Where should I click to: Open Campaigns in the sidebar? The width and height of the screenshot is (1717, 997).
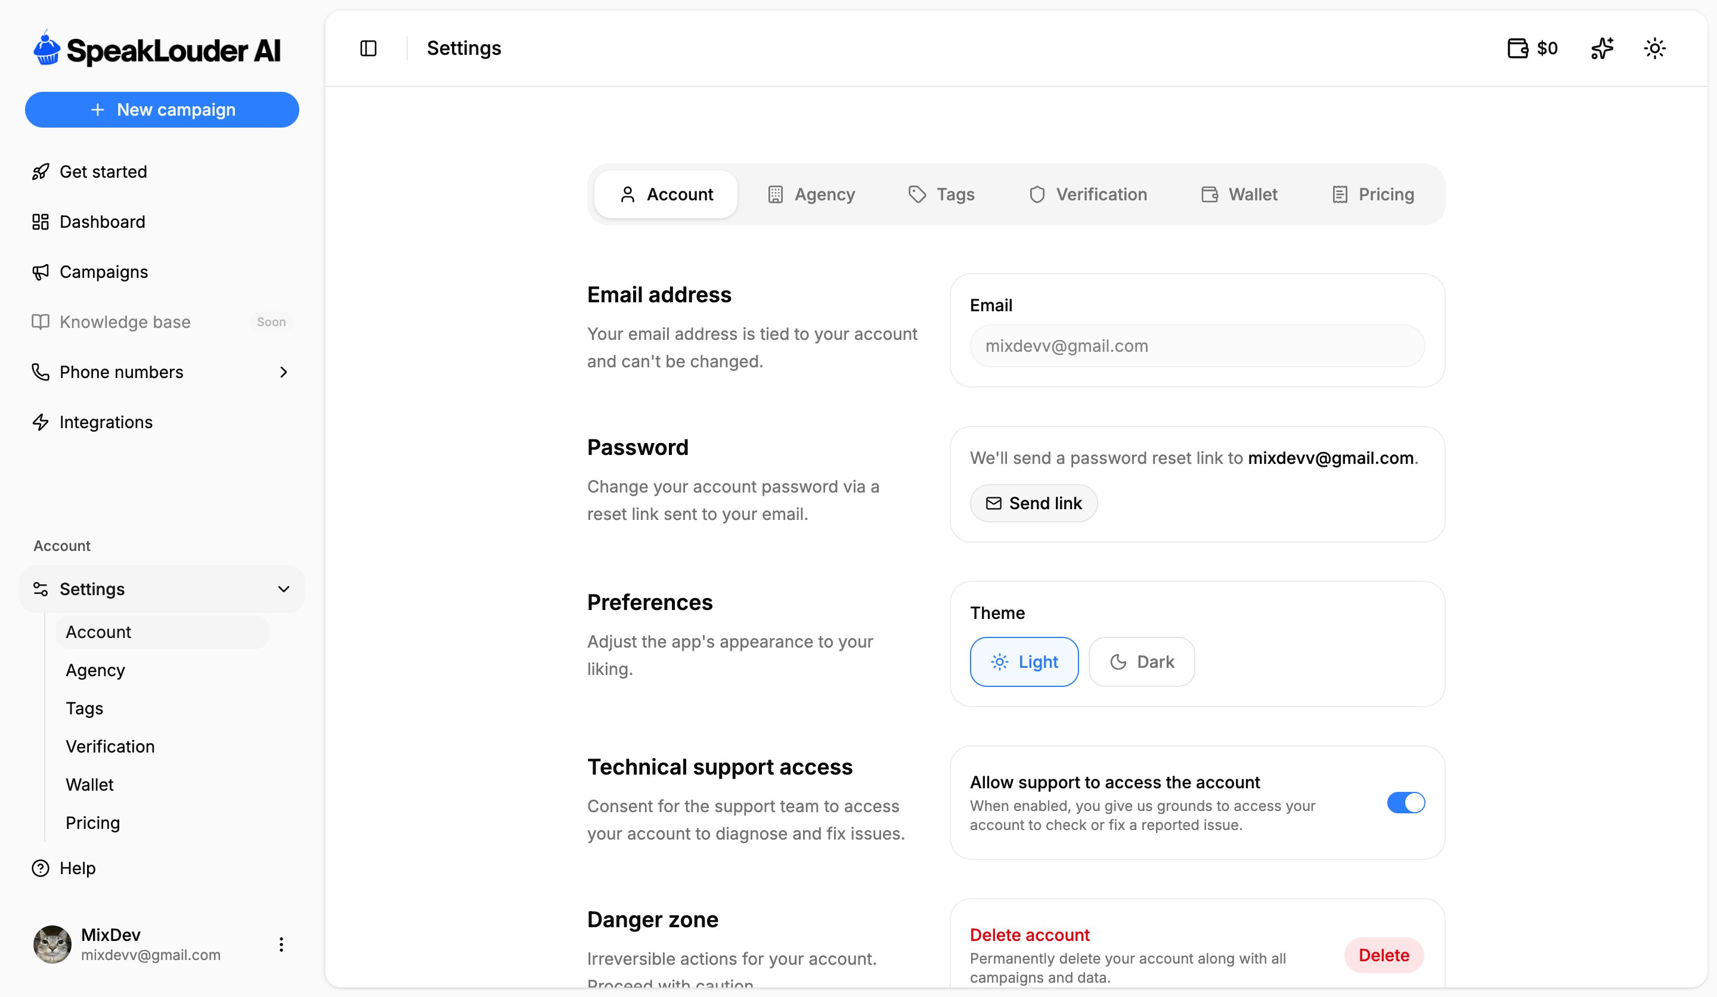pos(162,272)
